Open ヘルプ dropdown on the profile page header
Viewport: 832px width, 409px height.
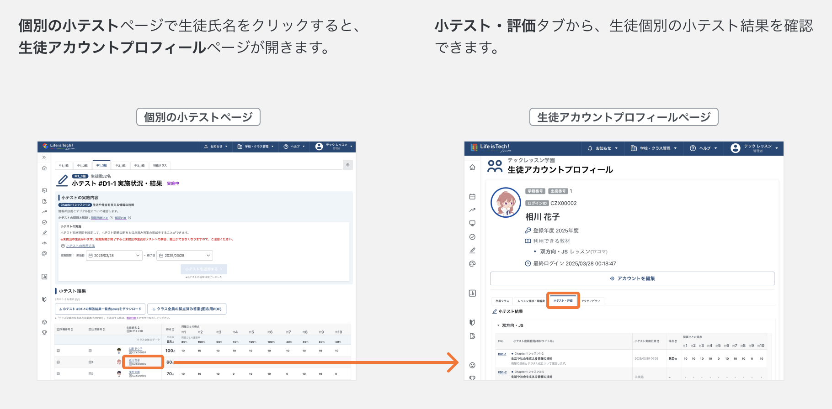tap(703, 148)
